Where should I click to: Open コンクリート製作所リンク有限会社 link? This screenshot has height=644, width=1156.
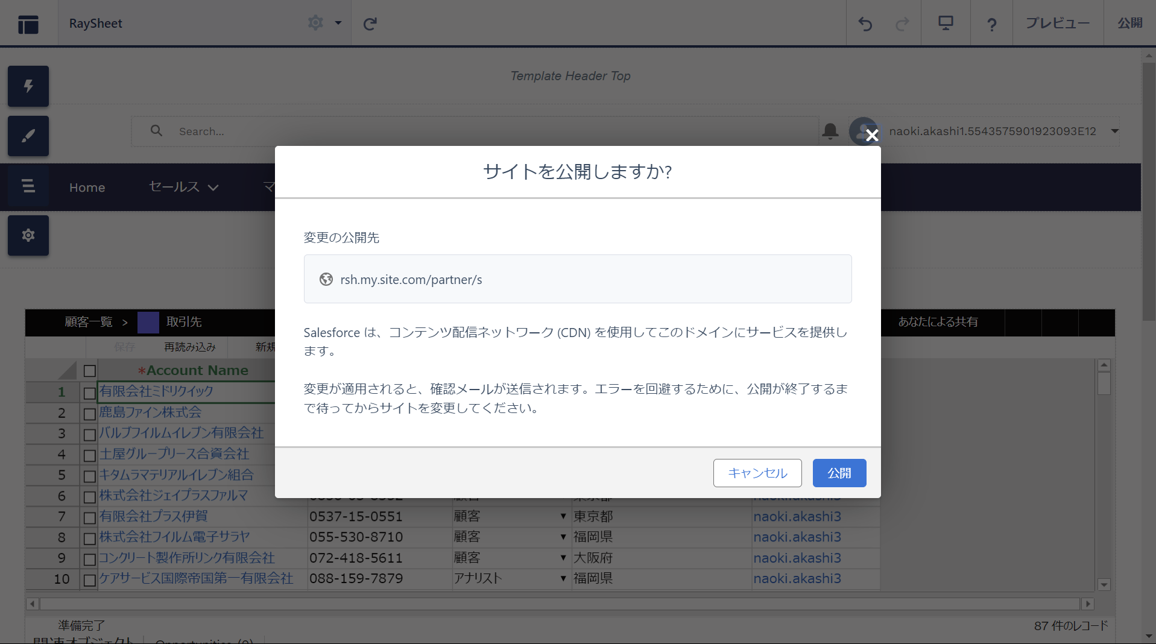(x=186, y=558)
